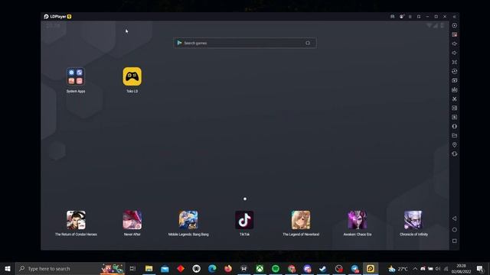
Task: Show hidden system tray icons chevron
Action: pos(415,268)
